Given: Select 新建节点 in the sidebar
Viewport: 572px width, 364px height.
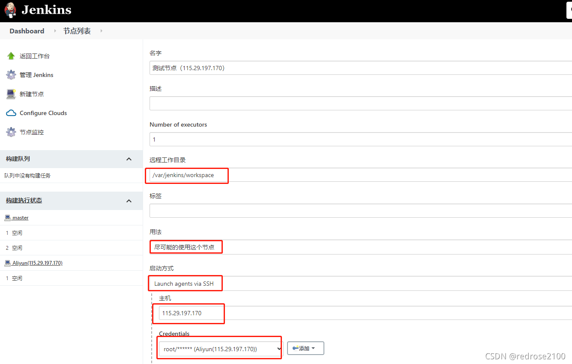Looking at the screenshot, I should [x=32, y=94].
